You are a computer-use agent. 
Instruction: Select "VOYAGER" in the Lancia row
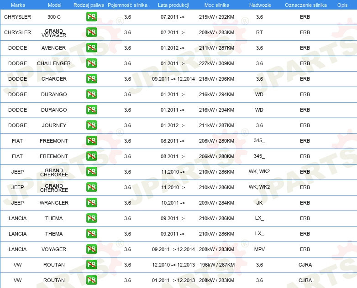[54, 249]
